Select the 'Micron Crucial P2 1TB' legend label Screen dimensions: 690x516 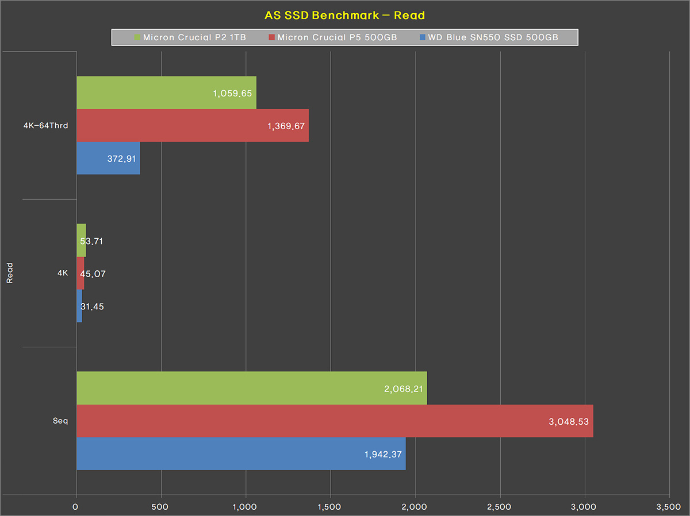tap(194, 38)
